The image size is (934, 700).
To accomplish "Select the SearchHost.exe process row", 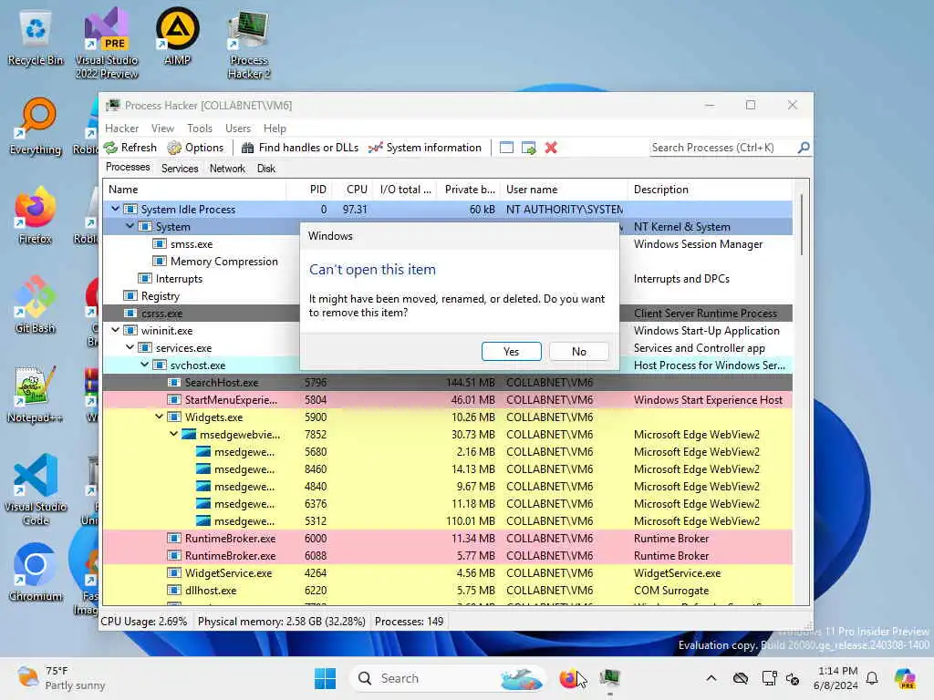I will 447,382.
